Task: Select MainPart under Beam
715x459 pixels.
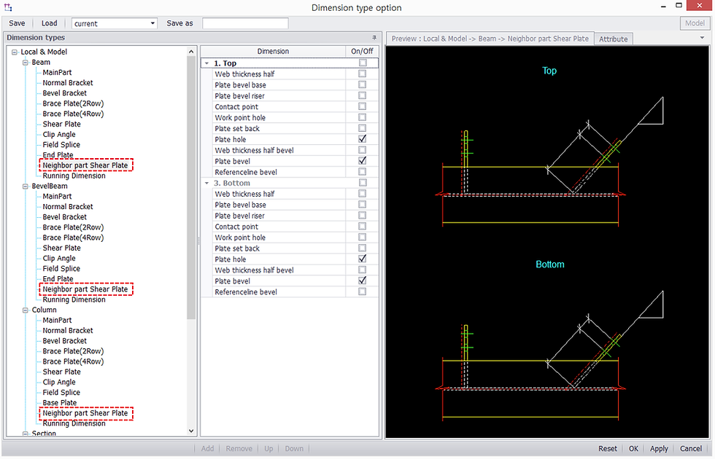Action: click(57, 72)
